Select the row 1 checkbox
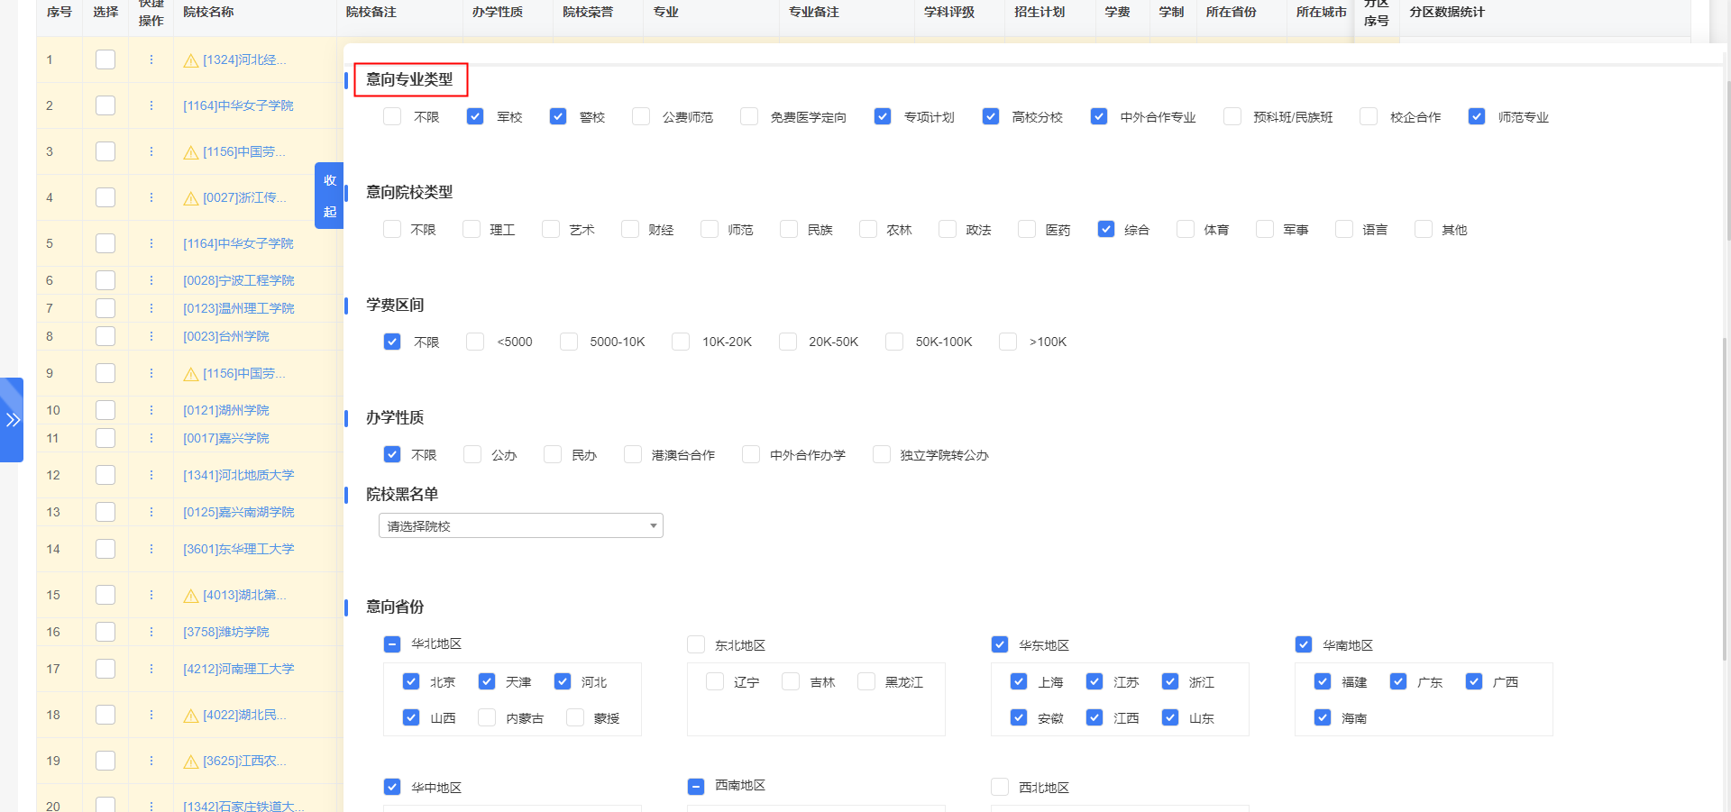Image resolution: width=1731 pixels, height=812 pixels. click(x=105, y=59)
